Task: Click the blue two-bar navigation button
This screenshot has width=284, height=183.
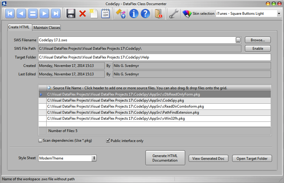Action: 33,14
